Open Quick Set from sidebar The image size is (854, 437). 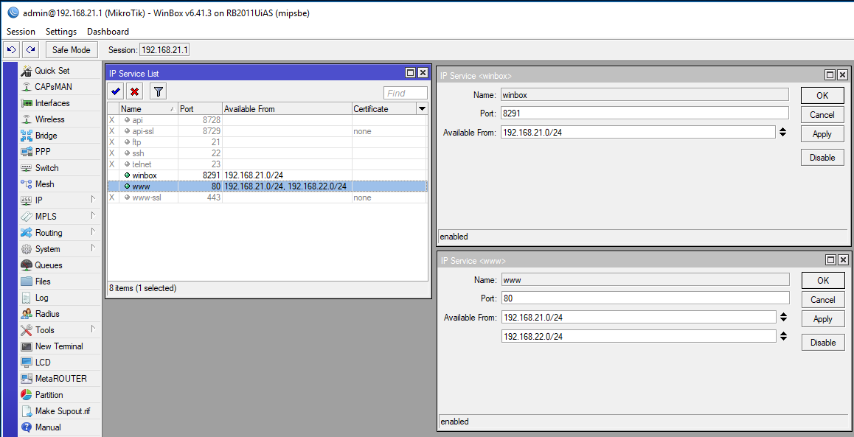(x=52, y=71)
